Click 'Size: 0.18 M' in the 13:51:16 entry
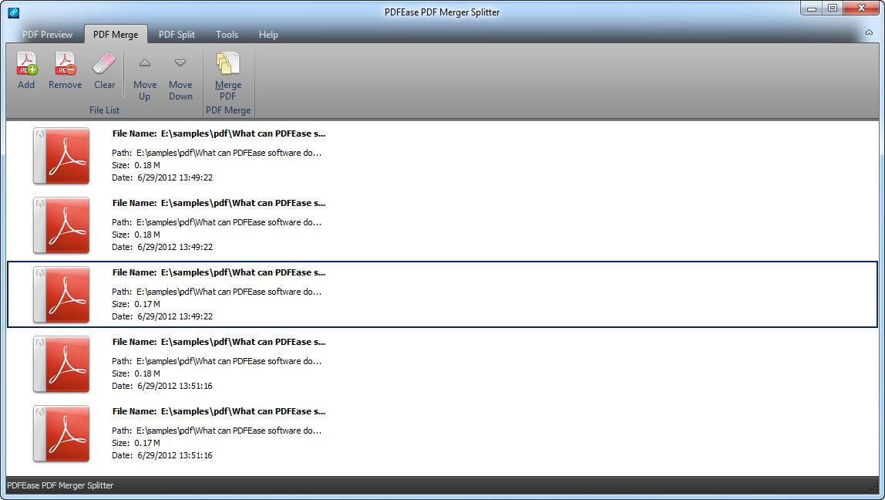The height and width of the screenshot is (500, 885). pos(136,373)
